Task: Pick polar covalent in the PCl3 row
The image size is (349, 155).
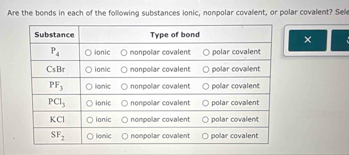Action: click(206, 103)
